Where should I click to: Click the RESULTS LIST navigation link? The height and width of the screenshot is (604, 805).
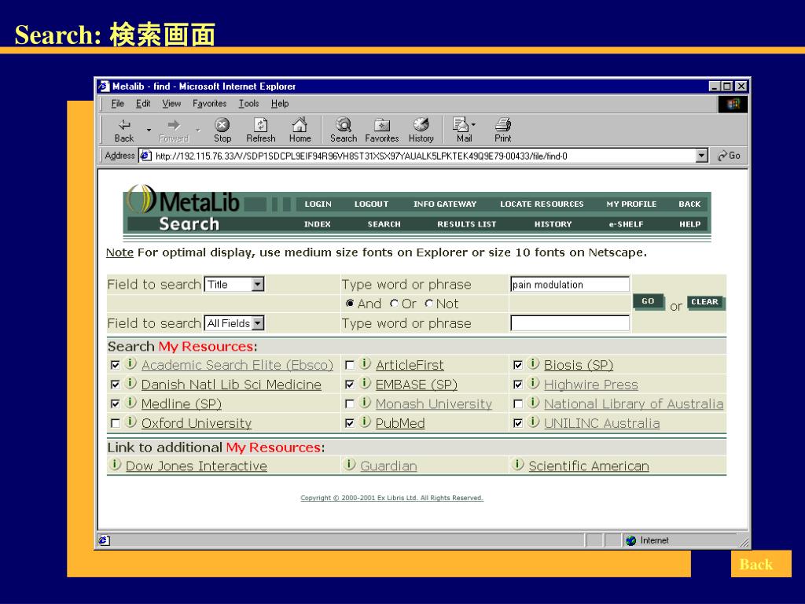(x=467, y=224)
